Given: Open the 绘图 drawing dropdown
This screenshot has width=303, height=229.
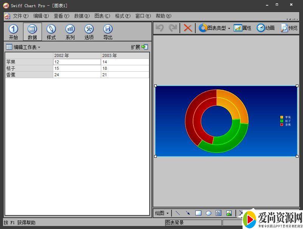Looking at the screenshot, I should [x=162, y=213].
